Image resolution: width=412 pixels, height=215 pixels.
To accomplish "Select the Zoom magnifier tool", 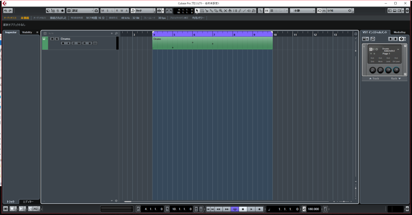I will pos(221,11).
